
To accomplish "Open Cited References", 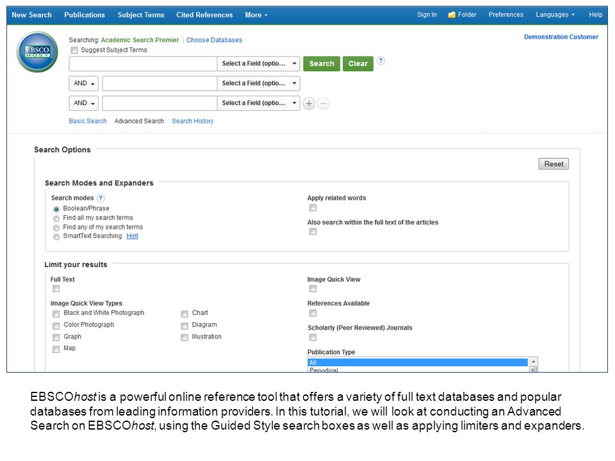I will (x=204, y=15).
